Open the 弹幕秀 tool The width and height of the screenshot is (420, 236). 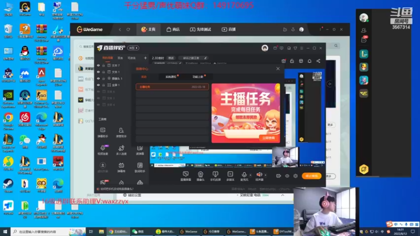[121, 167]
